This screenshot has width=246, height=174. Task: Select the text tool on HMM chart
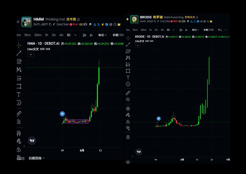tap(19, 94)
